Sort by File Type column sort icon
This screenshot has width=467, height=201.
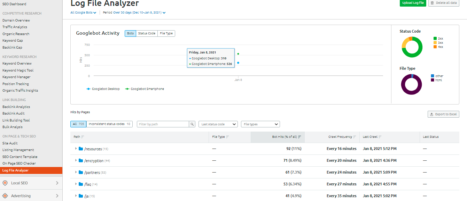pyautogui.click(x=227, y=137)
